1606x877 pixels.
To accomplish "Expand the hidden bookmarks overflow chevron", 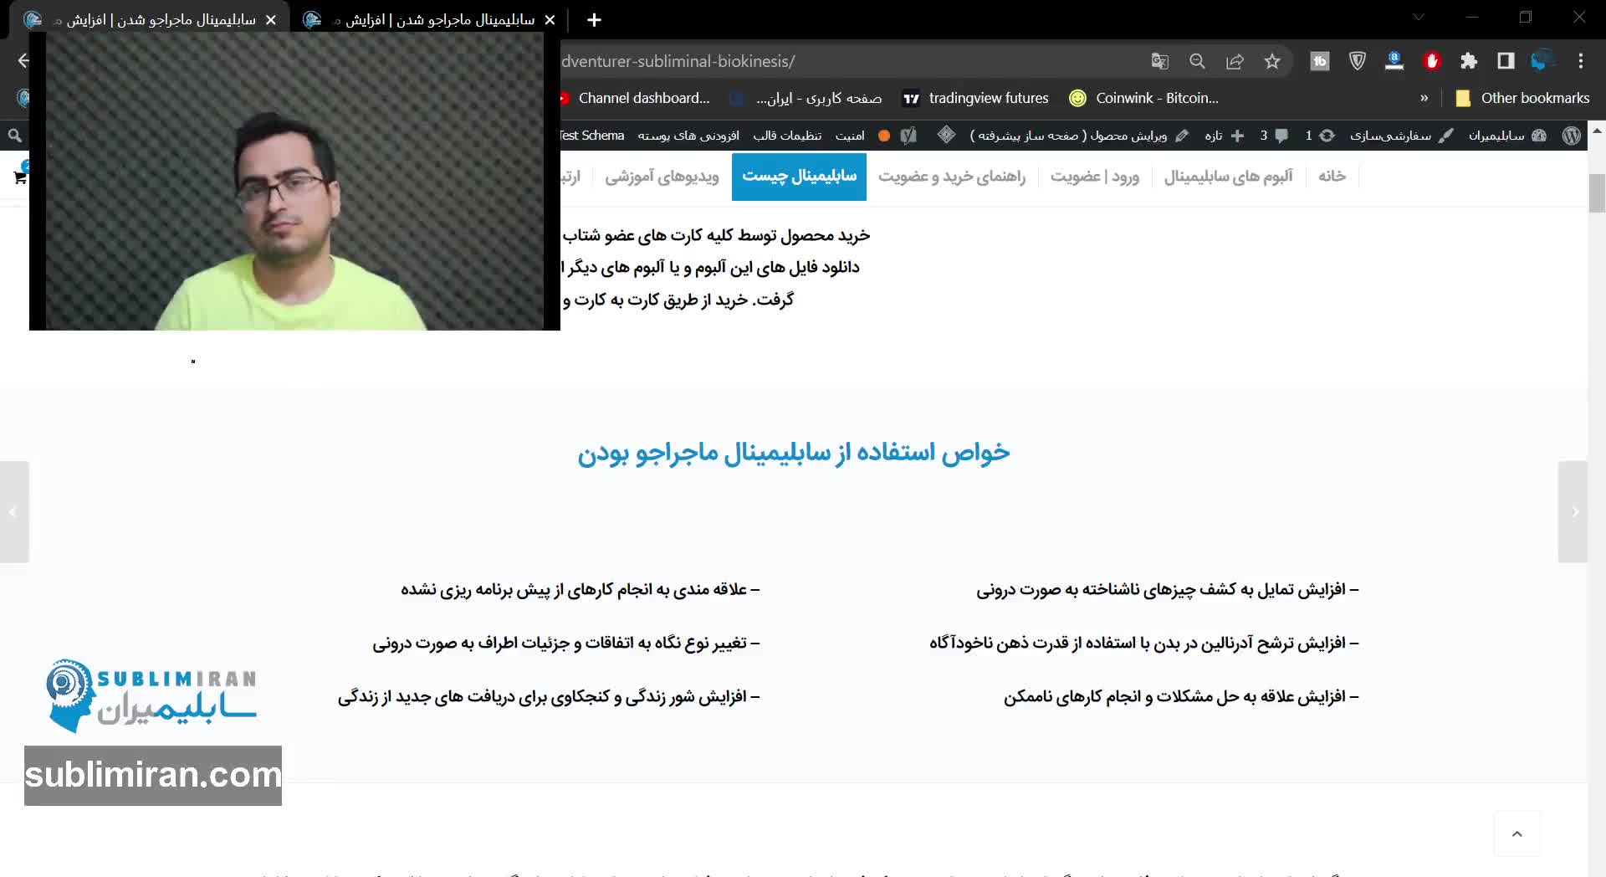I will tap(1424, 98).
